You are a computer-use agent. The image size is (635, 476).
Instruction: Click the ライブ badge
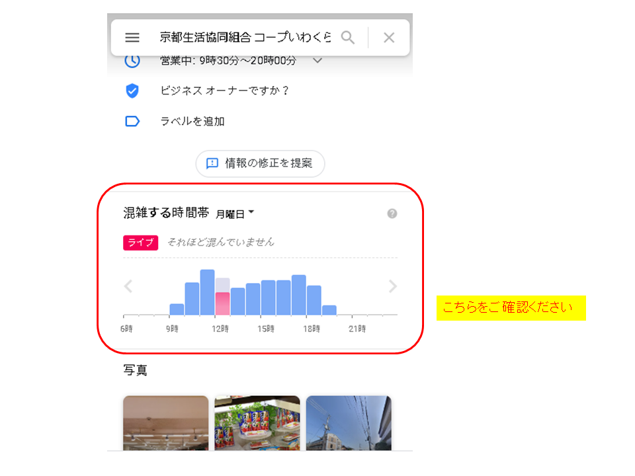point(140,243)
